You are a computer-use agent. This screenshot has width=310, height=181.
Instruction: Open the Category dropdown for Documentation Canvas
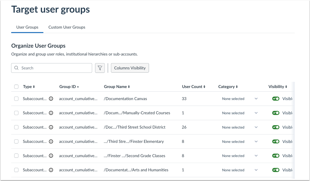tap(256, 99)
